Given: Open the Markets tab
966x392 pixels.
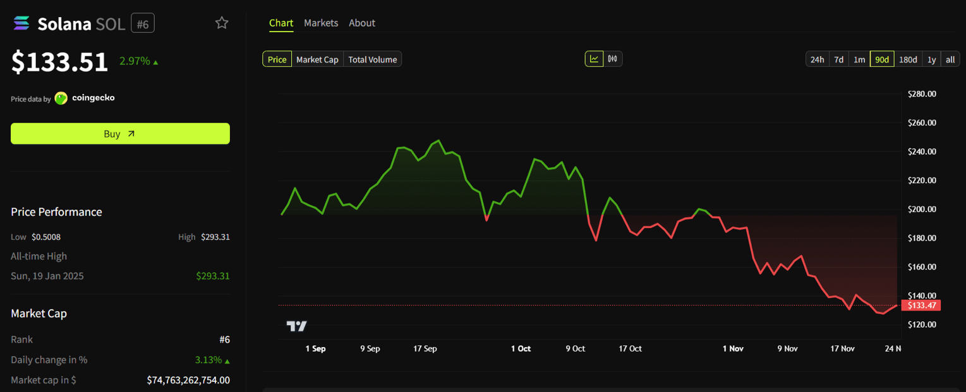Looking at the screenshot, I should point(321,23).
